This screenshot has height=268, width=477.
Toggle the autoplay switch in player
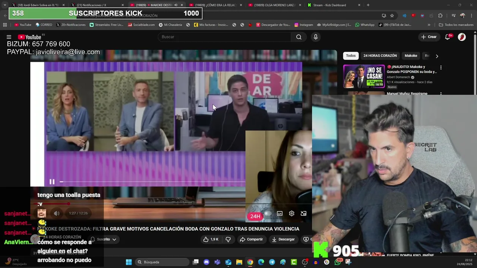267,214
